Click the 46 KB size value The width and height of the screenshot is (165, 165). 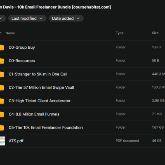157,141
